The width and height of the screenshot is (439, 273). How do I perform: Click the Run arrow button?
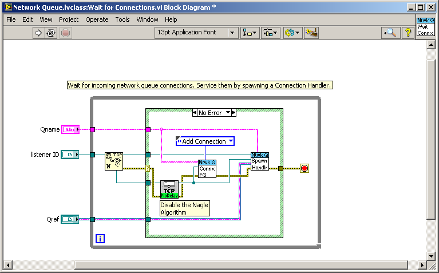pyautogui.click(x=39, y=33)
